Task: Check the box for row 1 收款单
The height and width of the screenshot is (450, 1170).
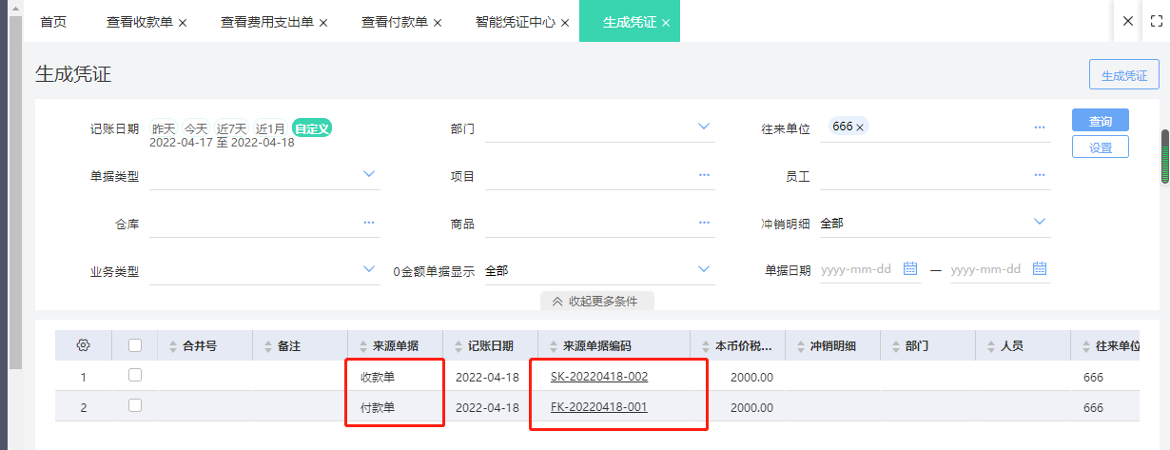Action: click(x=135, y=376)
